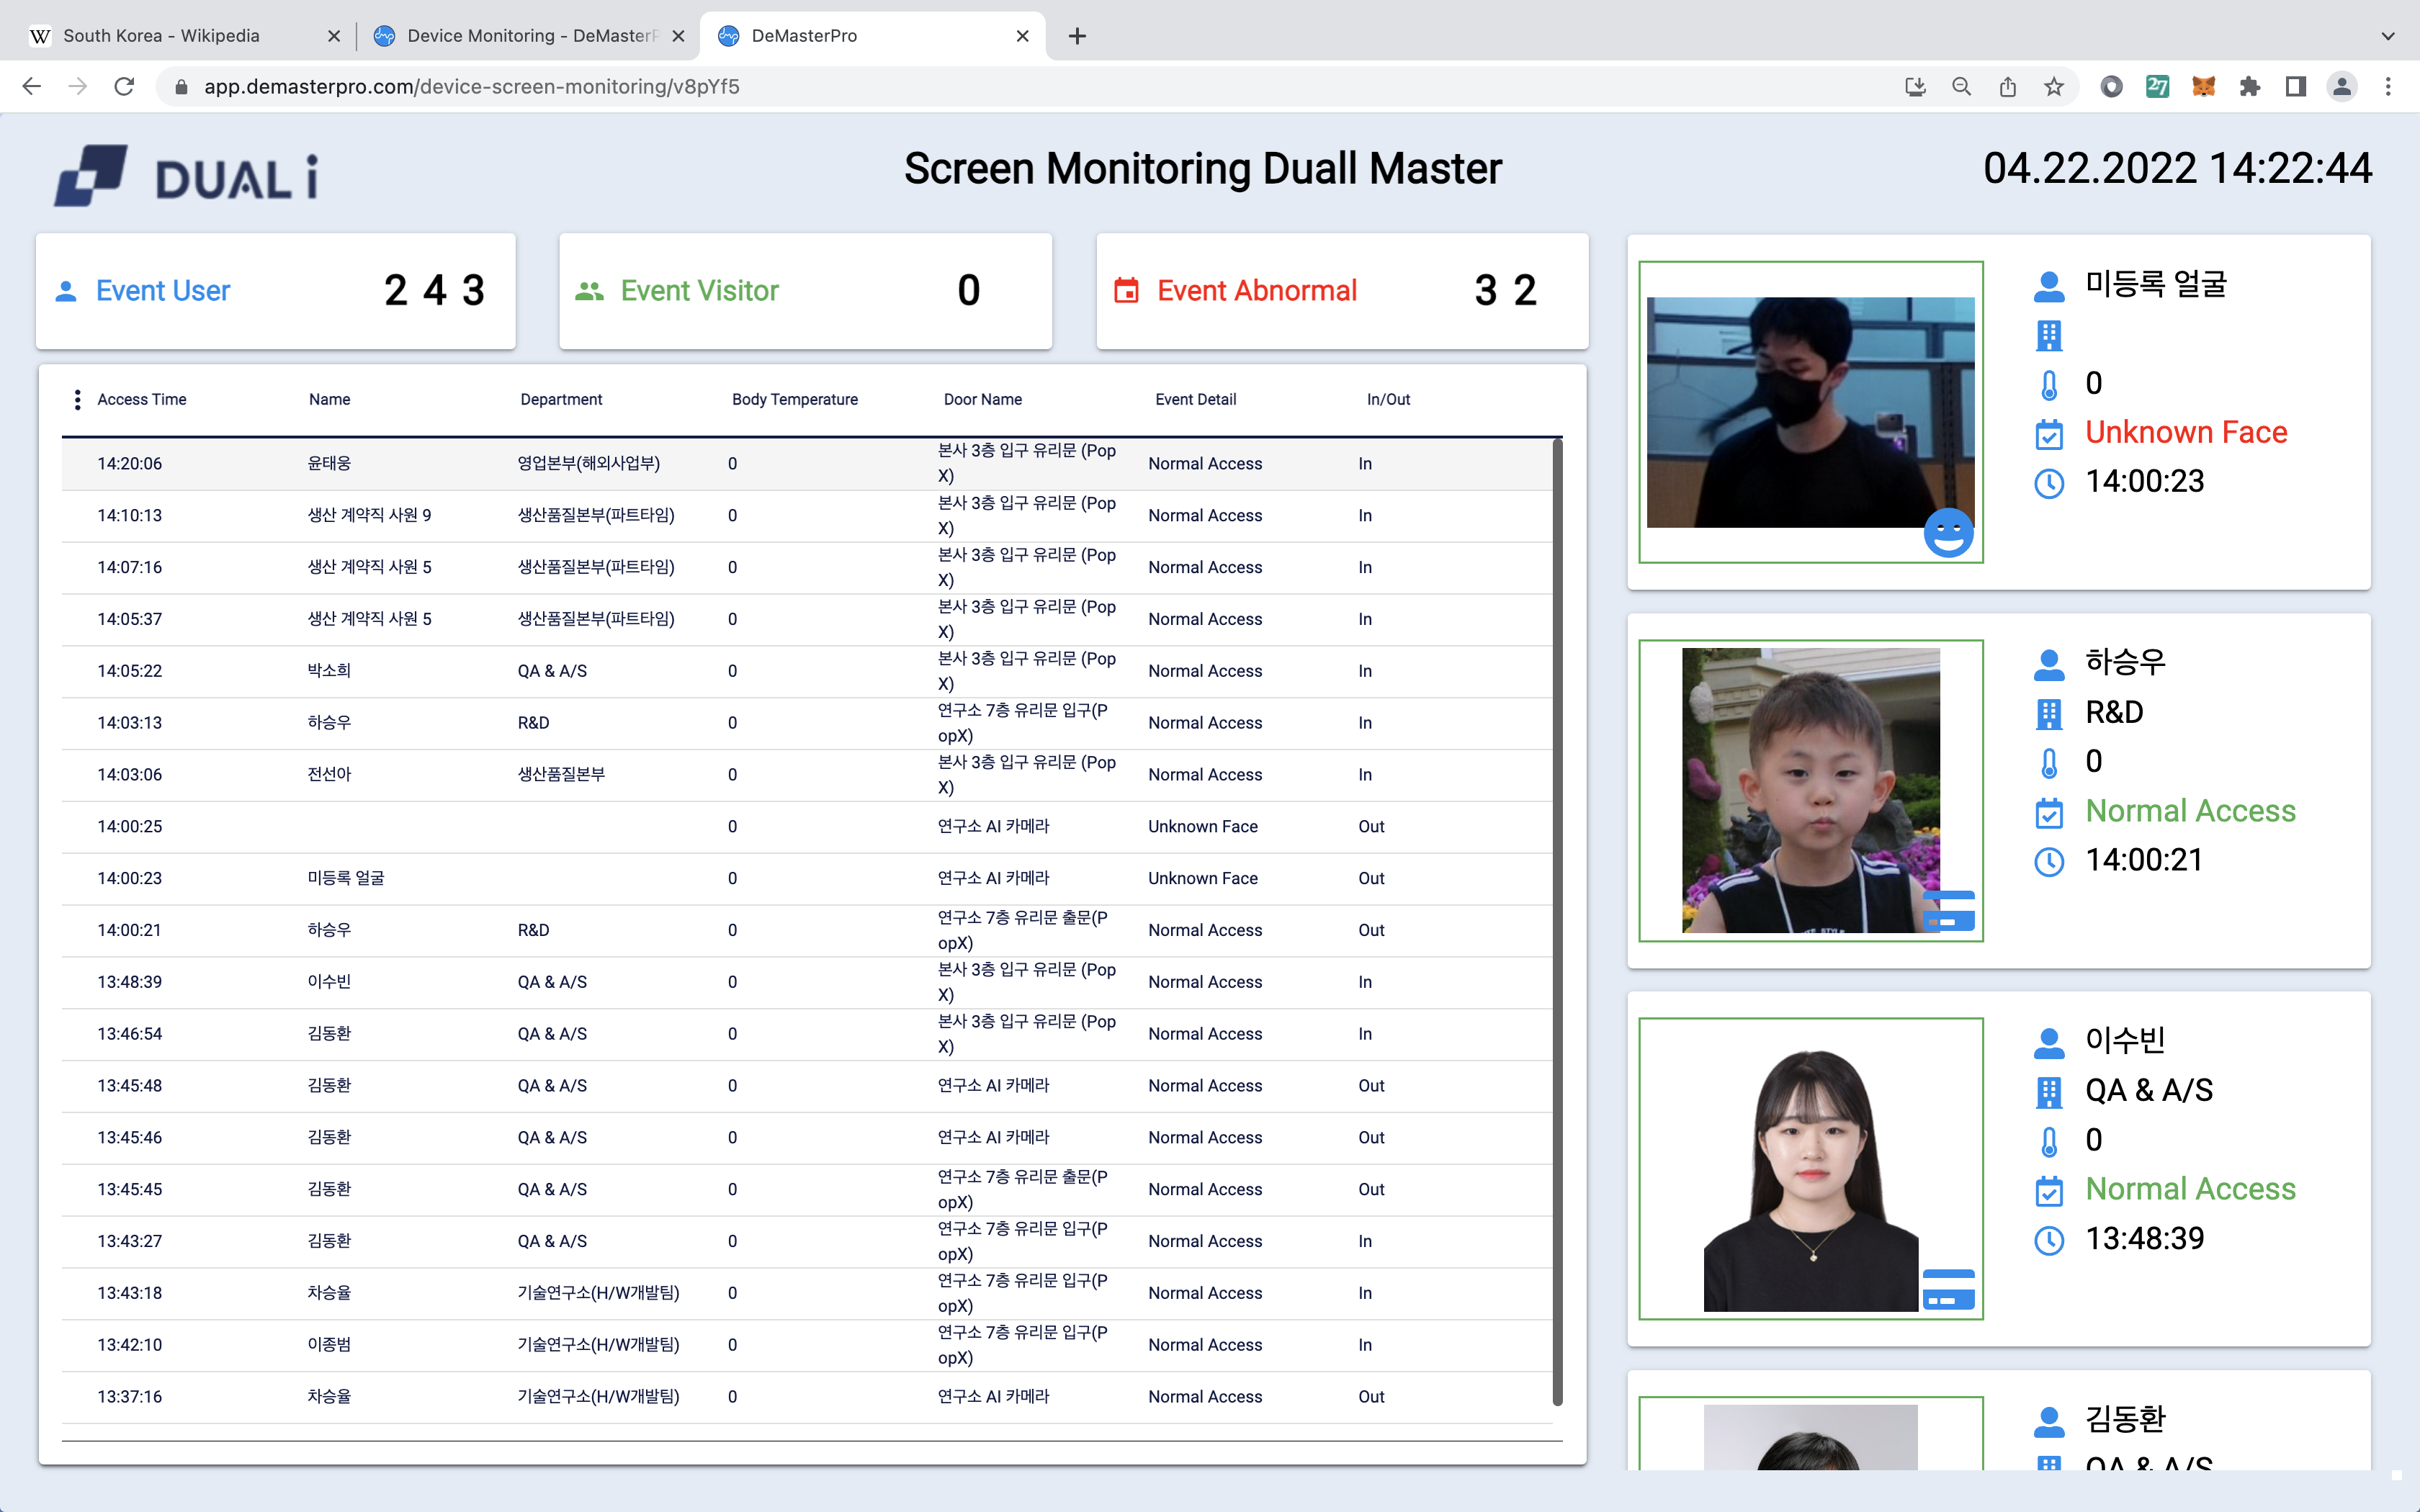
Task: Switch to the Device Monitoring tab
Action: tap(530, 36)
